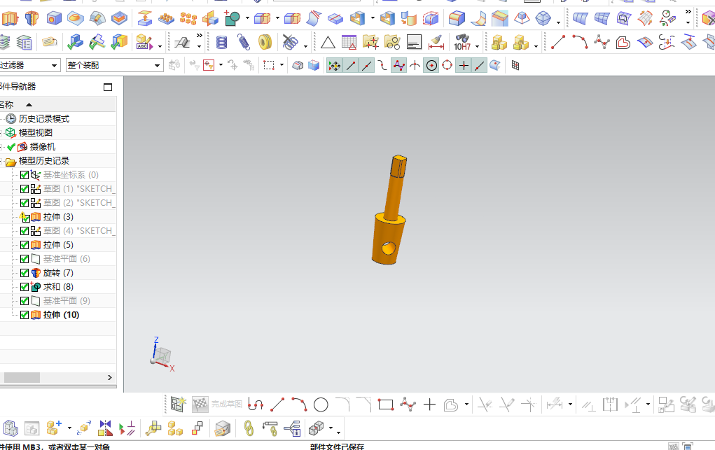The image size is (715, 450).
Task: Click the Mirror Assembly icon in bottom toolbar
Action: click(x=105, y=428)
